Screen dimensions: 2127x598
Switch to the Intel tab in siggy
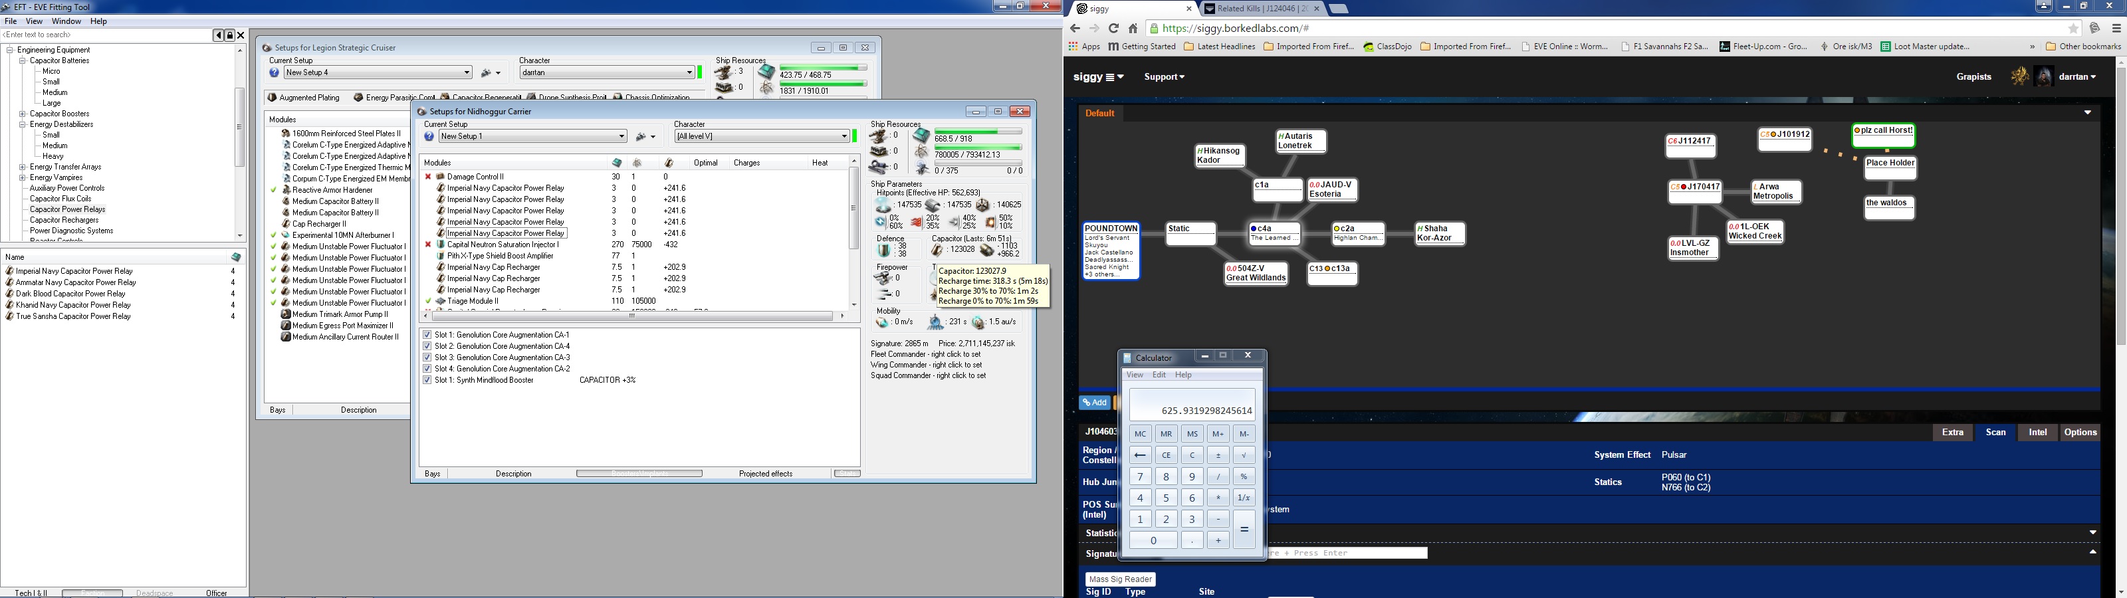[2037, 432]
